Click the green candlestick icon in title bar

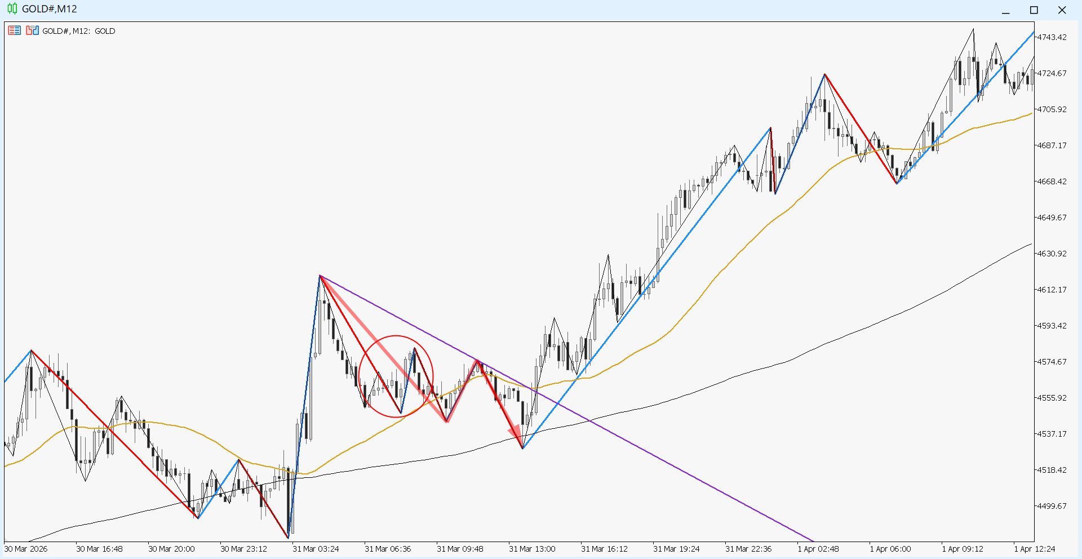pos(12,9)
